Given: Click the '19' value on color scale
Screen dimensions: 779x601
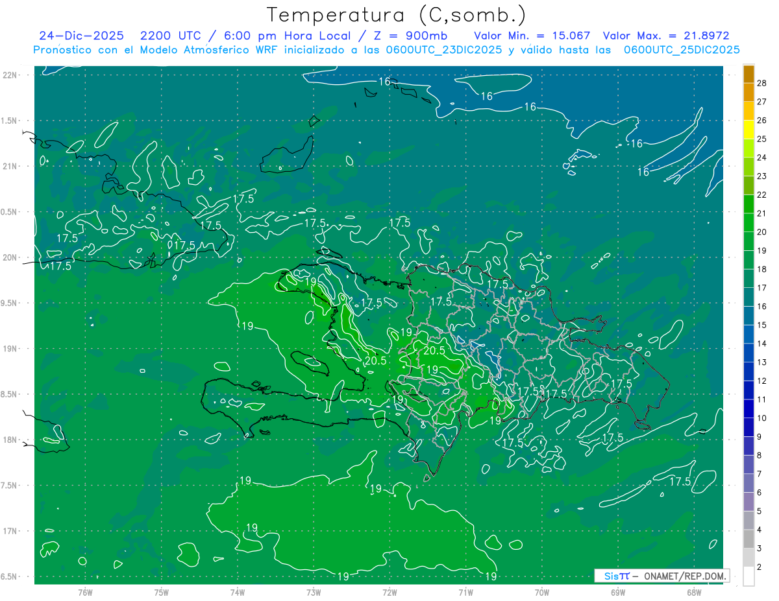Looking at the screenshot, I should [762, 251].
